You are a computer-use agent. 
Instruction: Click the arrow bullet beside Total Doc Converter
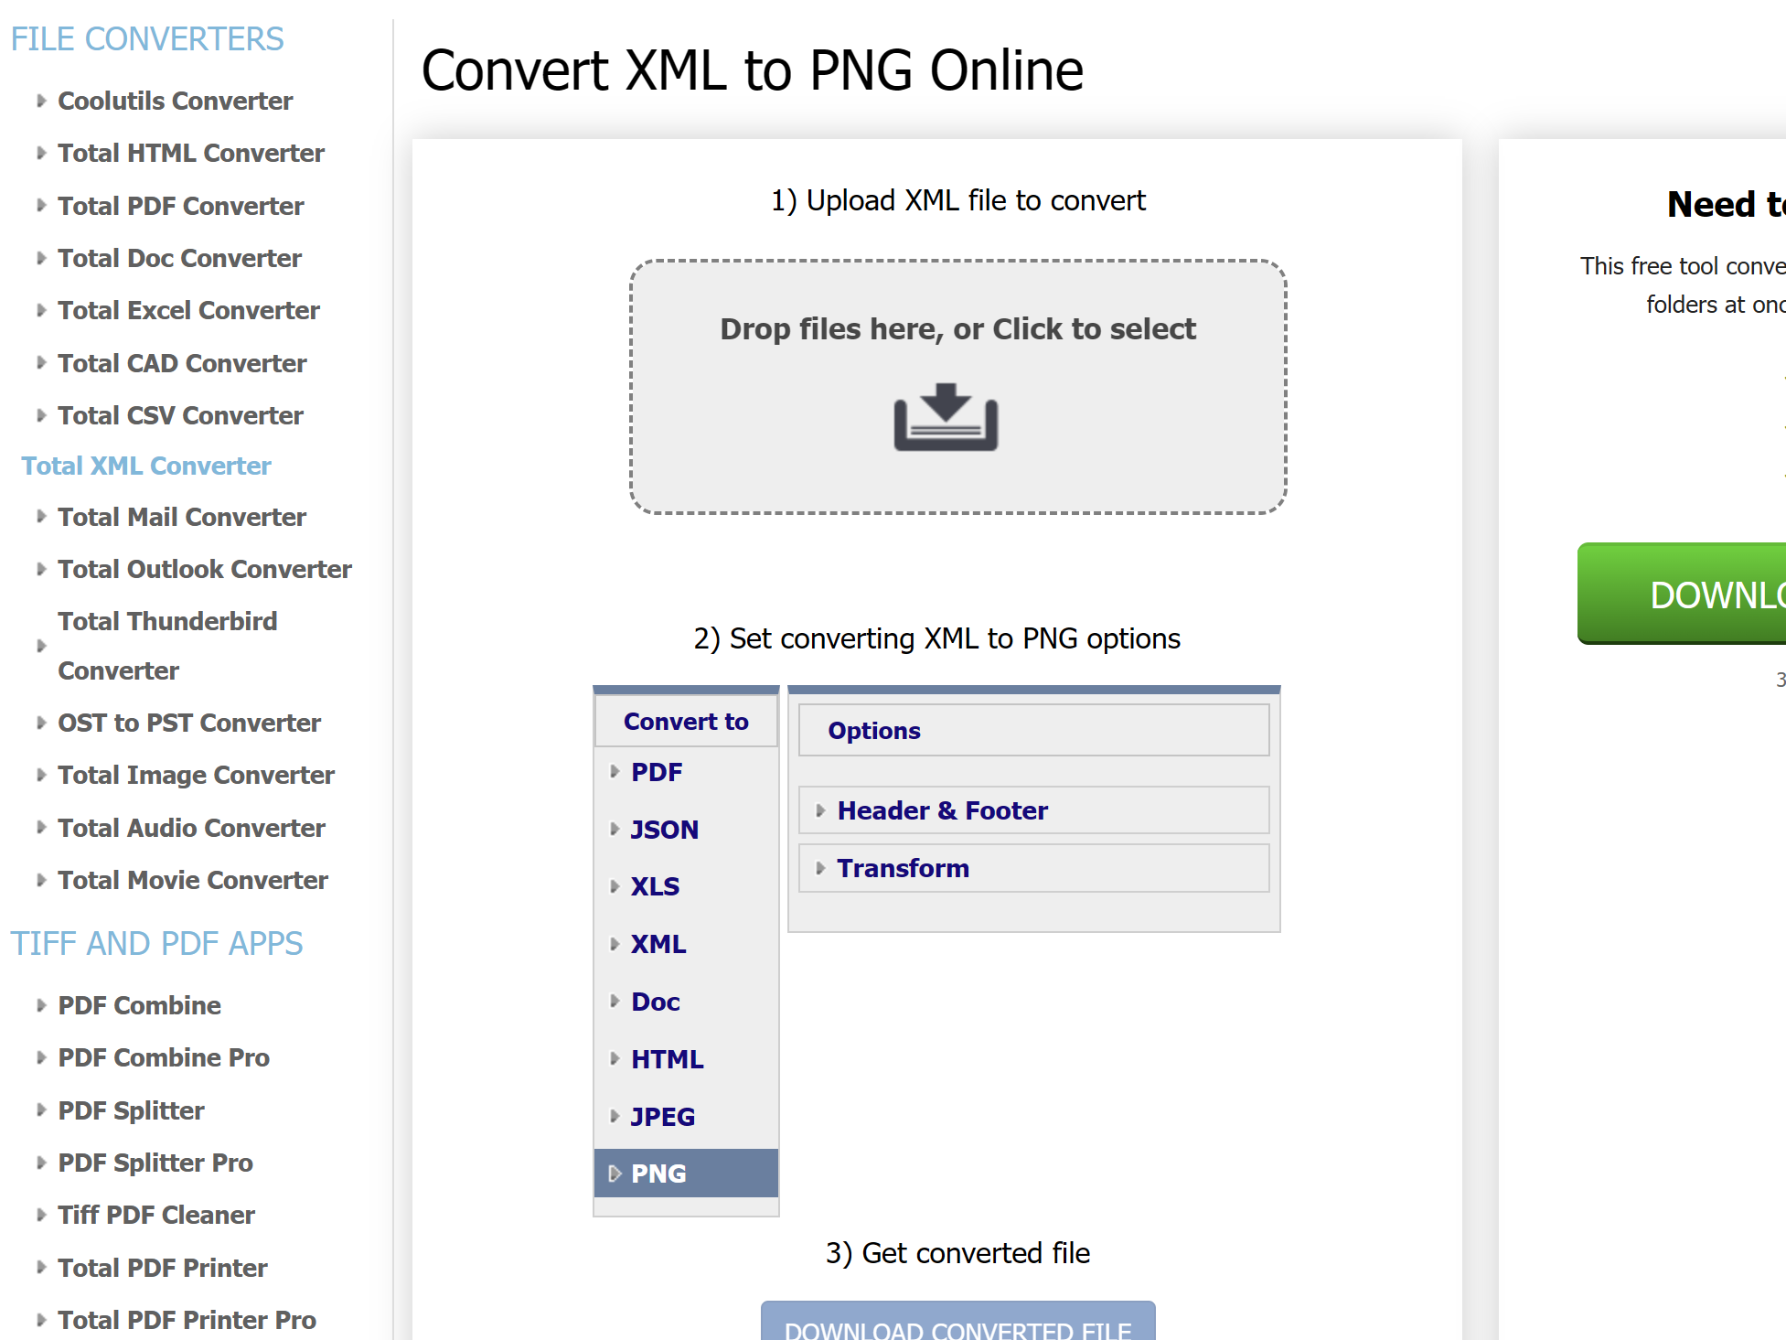[41, 258]
